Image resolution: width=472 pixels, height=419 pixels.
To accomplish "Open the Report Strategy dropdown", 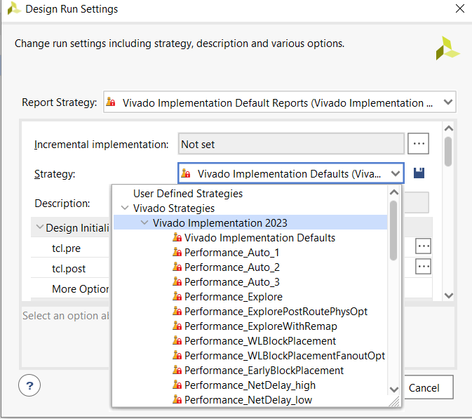I will tap(448, 102).
